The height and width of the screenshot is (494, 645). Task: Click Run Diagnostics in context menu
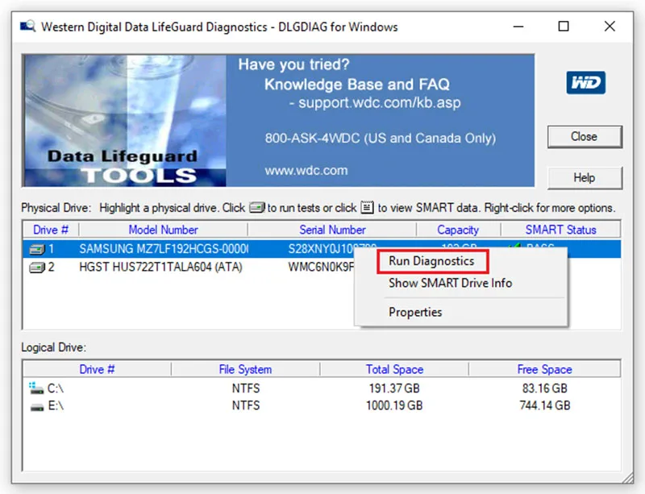point(431,261)
